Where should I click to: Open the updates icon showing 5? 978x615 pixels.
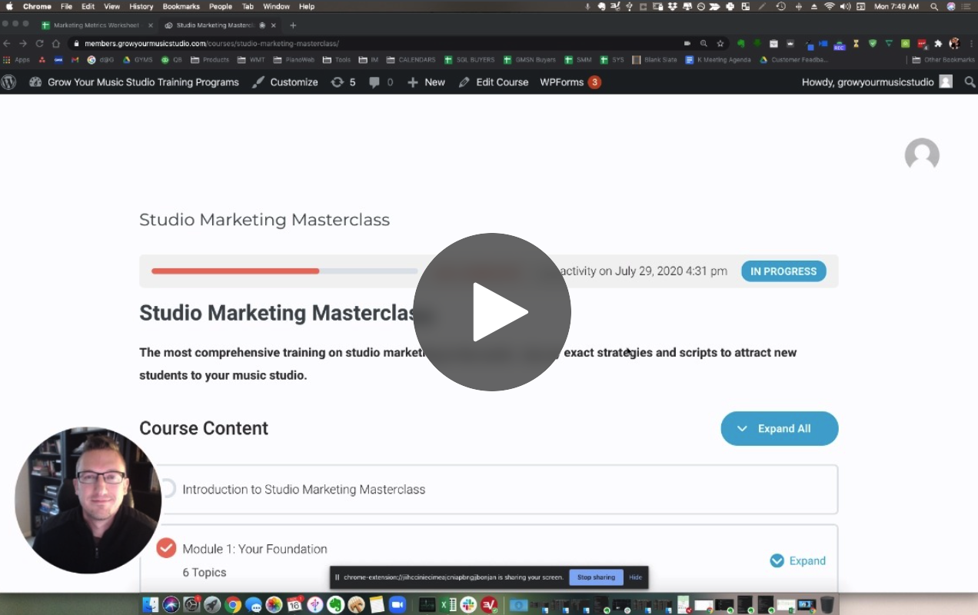pos(343,82)
